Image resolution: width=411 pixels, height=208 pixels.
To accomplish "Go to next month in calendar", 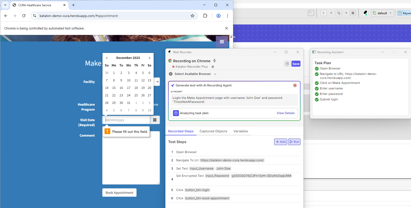I will point(149,58).
